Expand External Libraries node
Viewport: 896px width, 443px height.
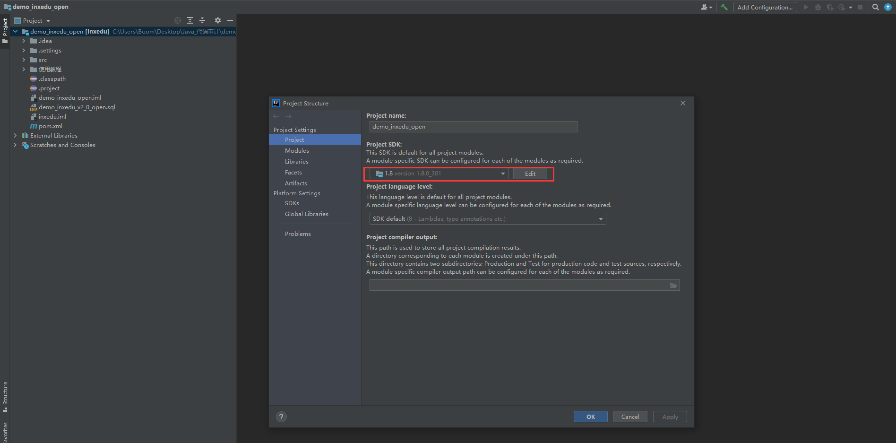click(15, 136)
